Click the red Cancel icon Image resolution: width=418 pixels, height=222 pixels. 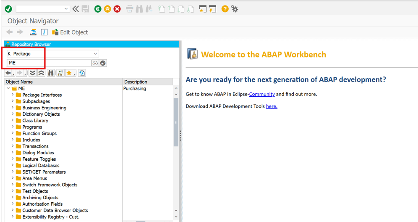coord(117,9)
